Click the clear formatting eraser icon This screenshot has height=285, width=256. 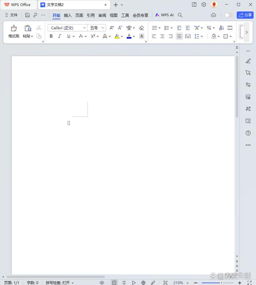(141, 28)
